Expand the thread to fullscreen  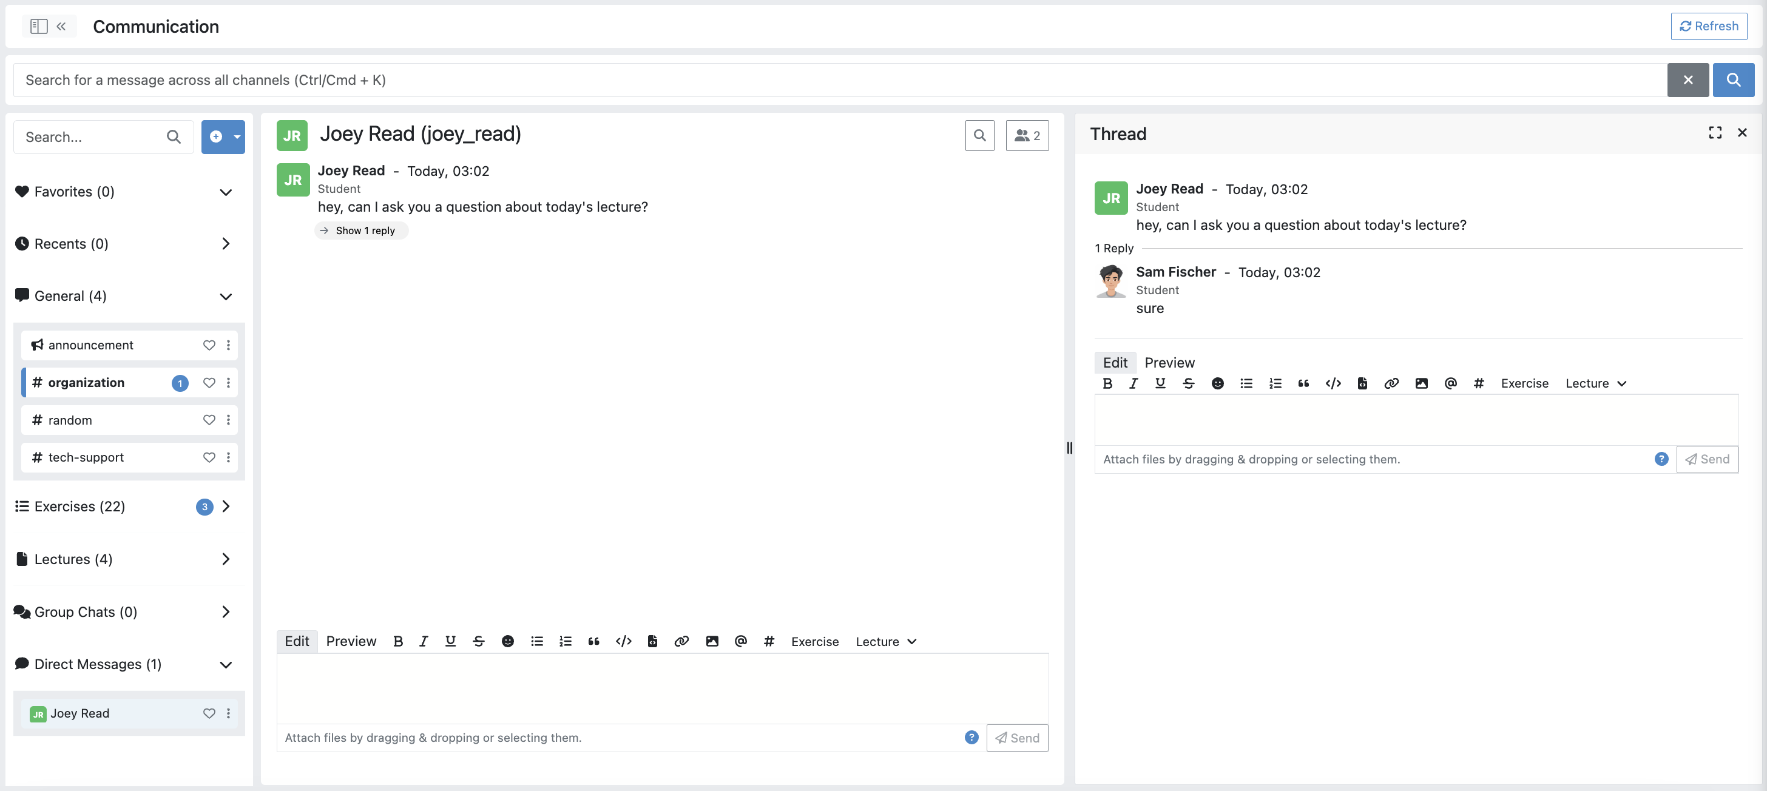pyautogui.click(x=1715, y=133)
